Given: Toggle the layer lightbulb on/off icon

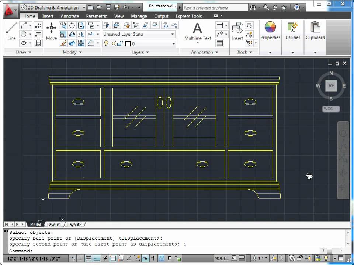Looking at the screenshot, I should (106, 43).
